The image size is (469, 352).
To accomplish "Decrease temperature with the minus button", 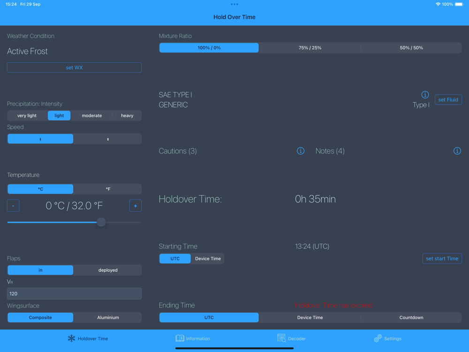I will click(13, 206).
